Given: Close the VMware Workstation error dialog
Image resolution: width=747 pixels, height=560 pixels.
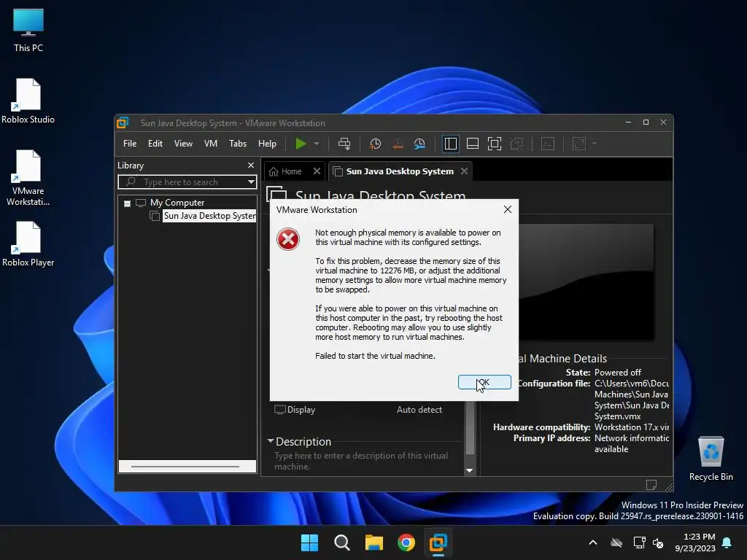Looking at the screenshot, I should (508, 209).
